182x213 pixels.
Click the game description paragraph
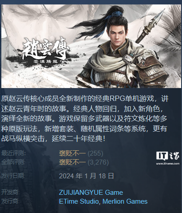pyautogui.click(x=84, y=119)
